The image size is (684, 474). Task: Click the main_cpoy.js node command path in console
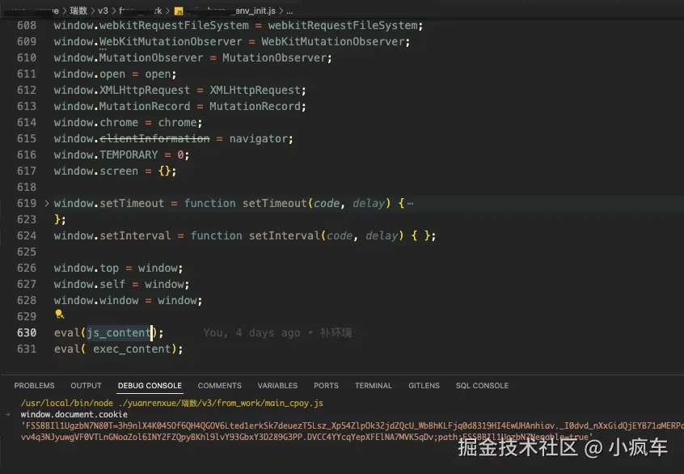tap(172, 403)
